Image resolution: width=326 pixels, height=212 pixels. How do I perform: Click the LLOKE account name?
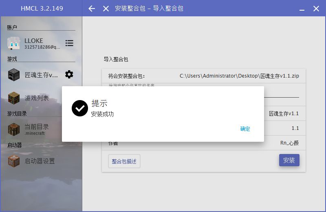pyautogui.click(x=34, y=41)
